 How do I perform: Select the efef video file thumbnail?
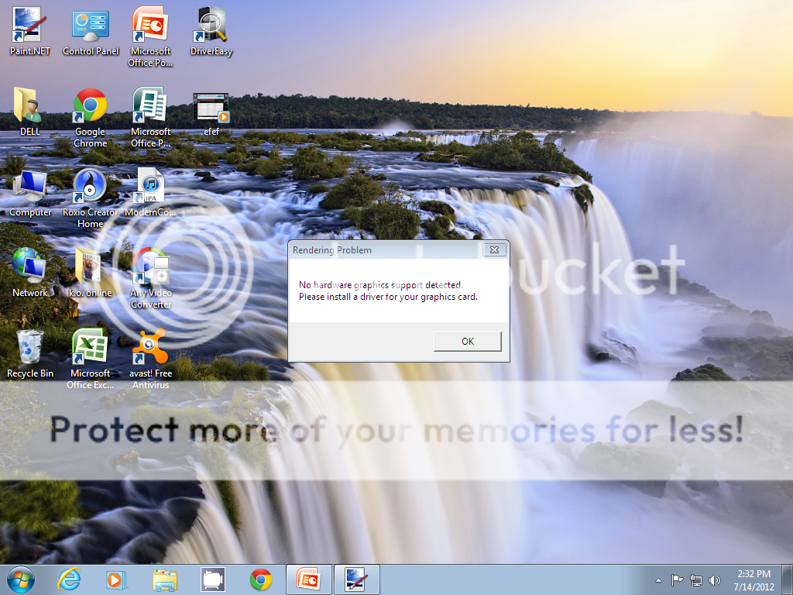(211, 107)
